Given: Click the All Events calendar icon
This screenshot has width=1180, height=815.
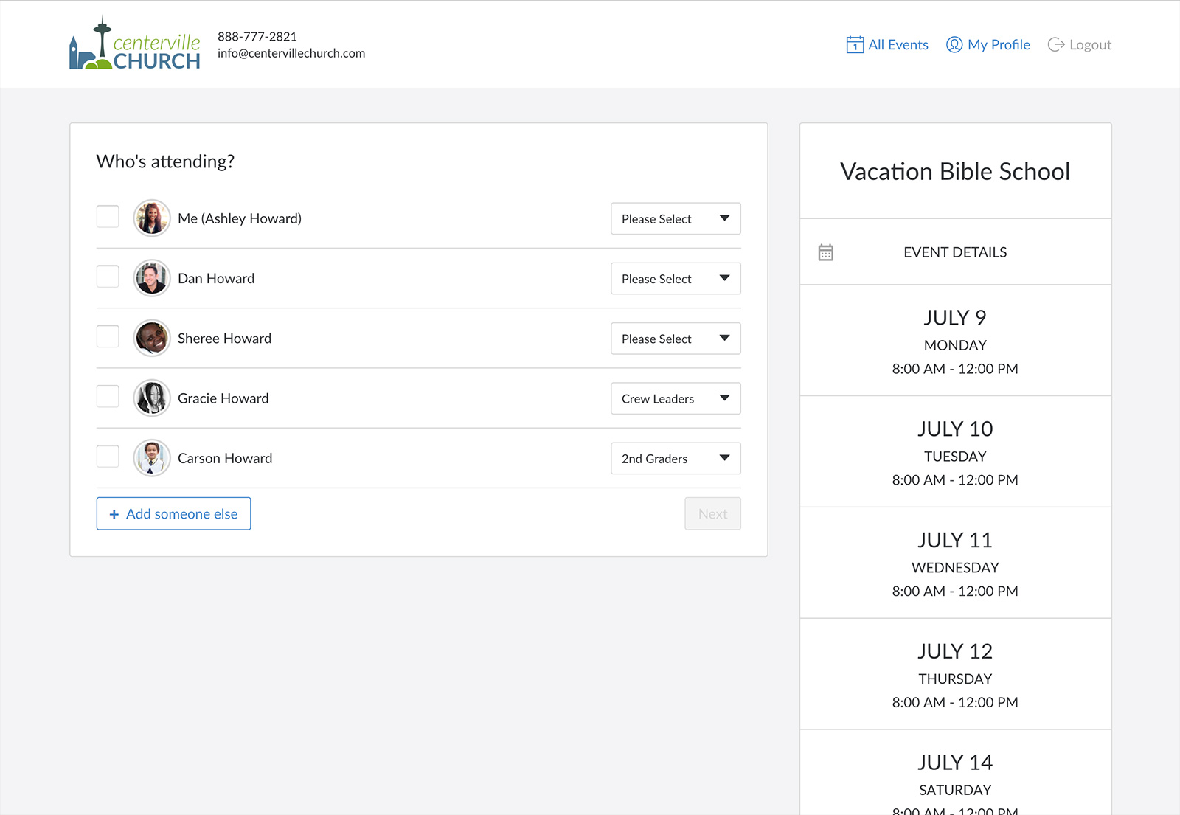Looking at the screenshot, I should (854, 45).
